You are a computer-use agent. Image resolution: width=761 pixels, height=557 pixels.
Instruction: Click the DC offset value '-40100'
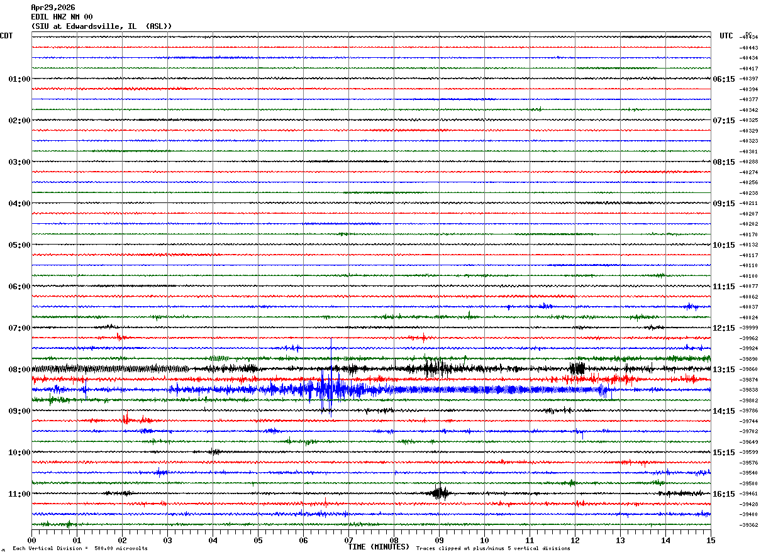point(749,276)
